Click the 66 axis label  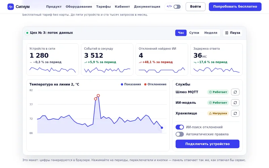pos(31,133)
